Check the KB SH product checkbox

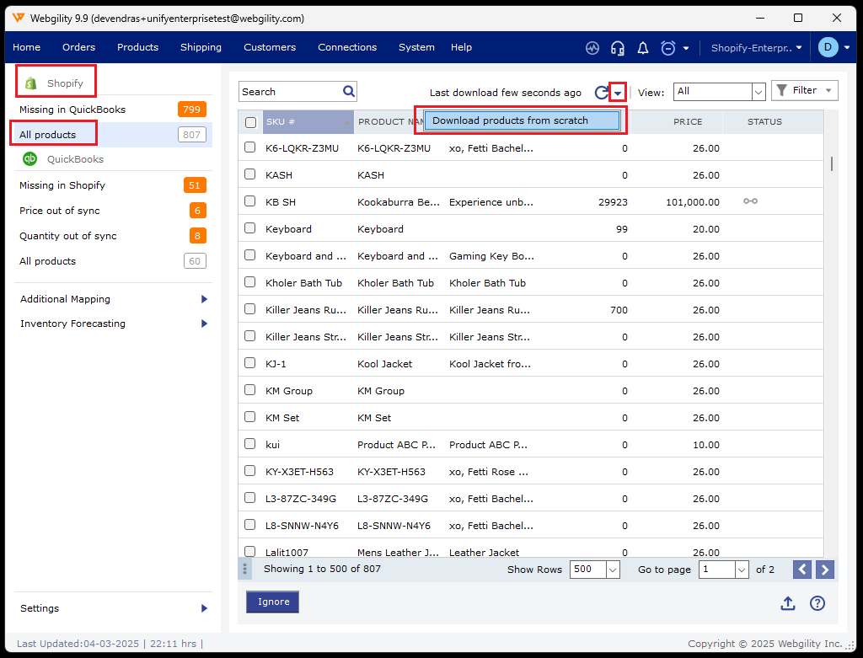tap(250, 201)
